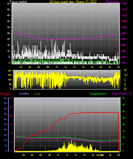
Task: Click the pressure axis value 985
Action: (124, 45)
